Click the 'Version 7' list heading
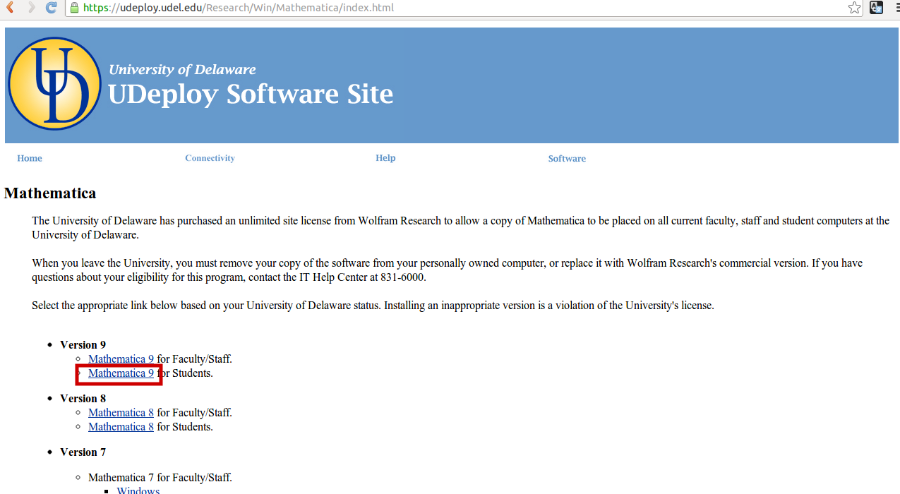 click(x=83, y=452)
